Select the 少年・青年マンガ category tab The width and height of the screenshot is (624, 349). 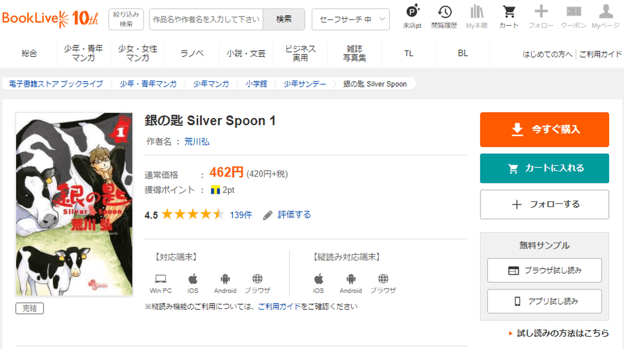pos(83,54)
